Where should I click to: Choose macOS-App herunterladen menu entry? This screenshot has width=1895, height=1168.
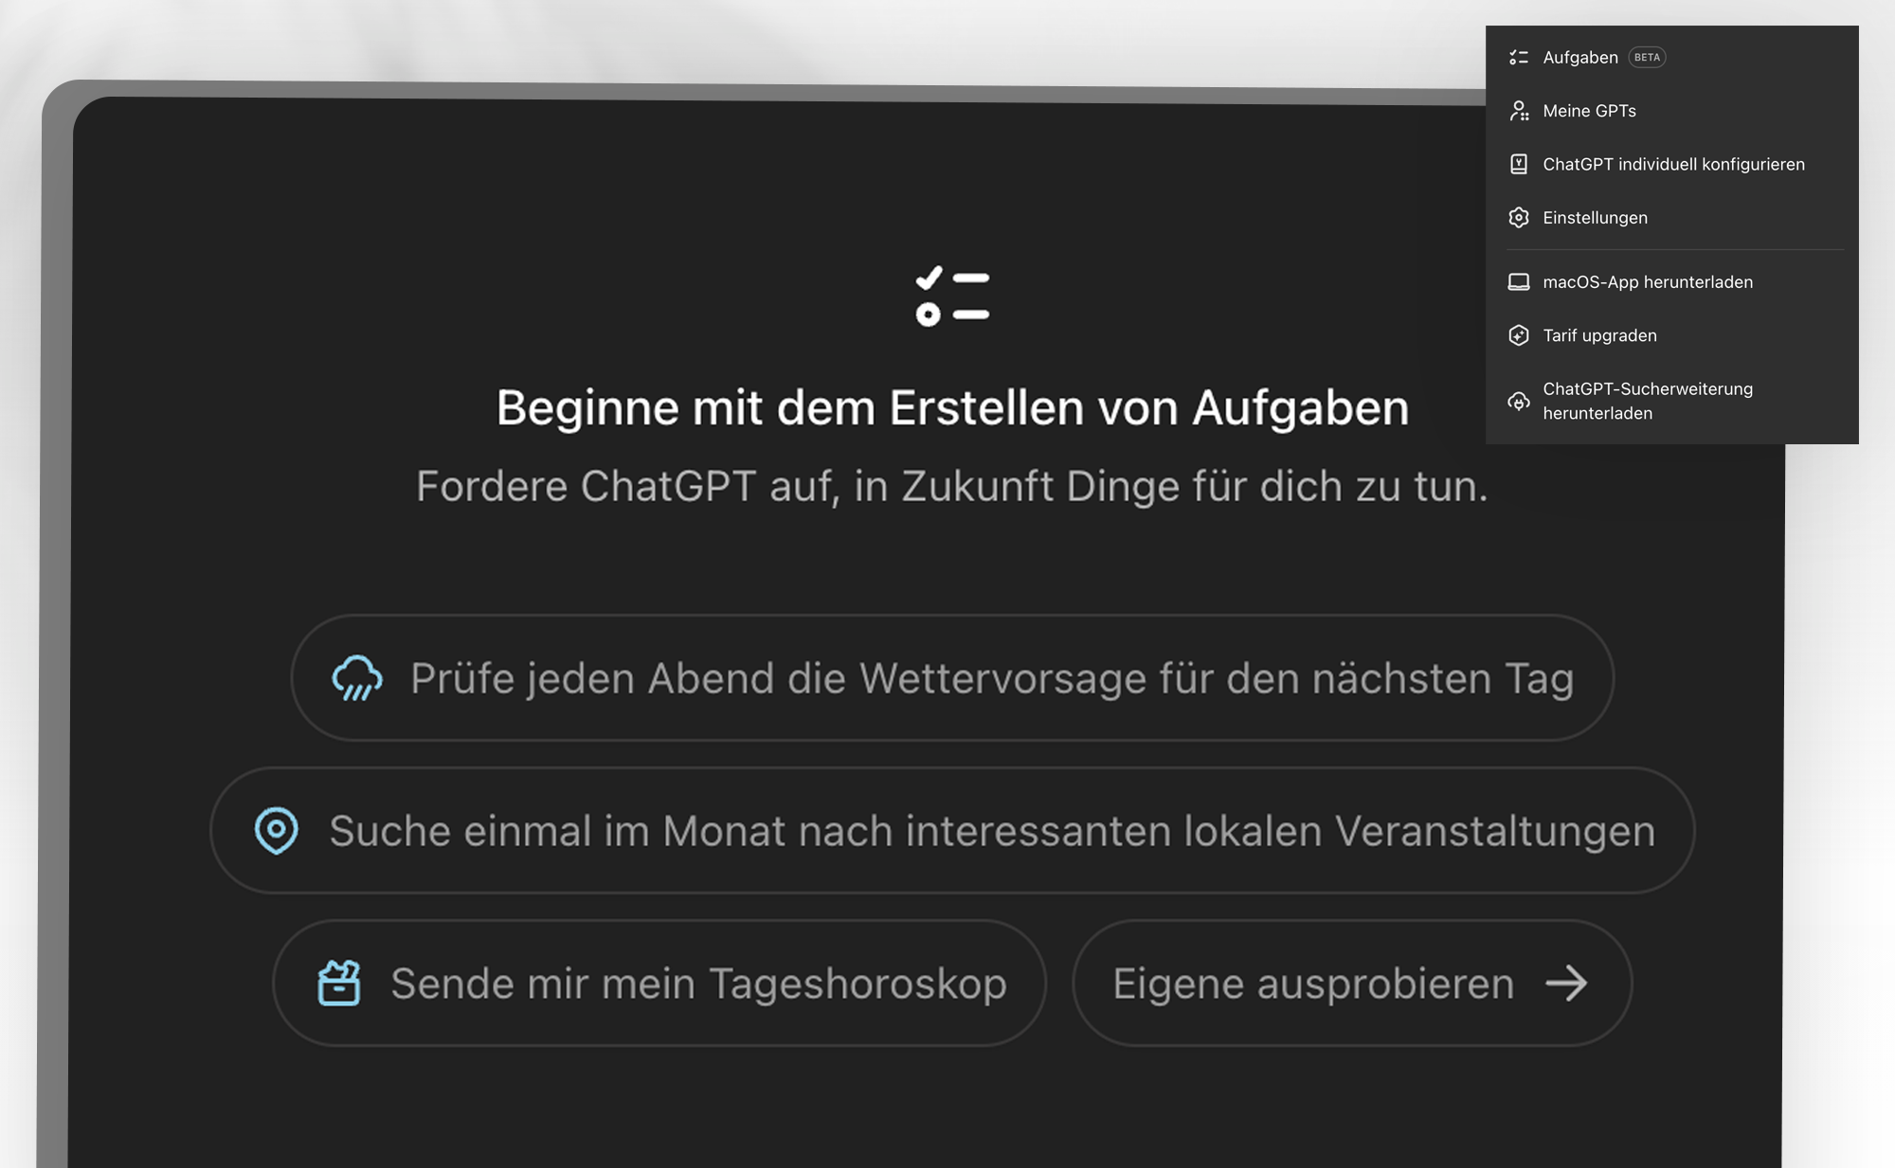coord(1649,281)
